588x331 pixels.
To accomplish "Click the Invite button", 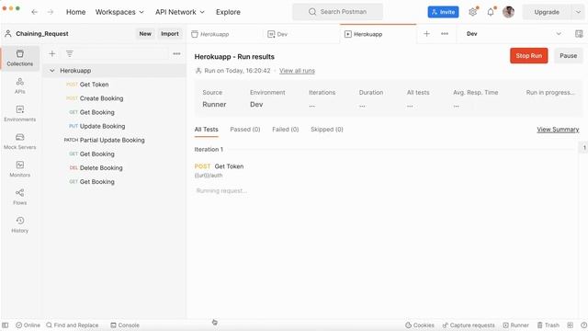I will (x=443, y=12).
